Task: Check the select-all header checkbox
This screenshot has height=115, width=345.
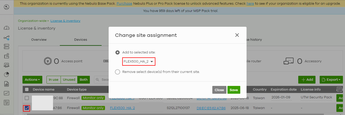Action: tap(27, 90)
